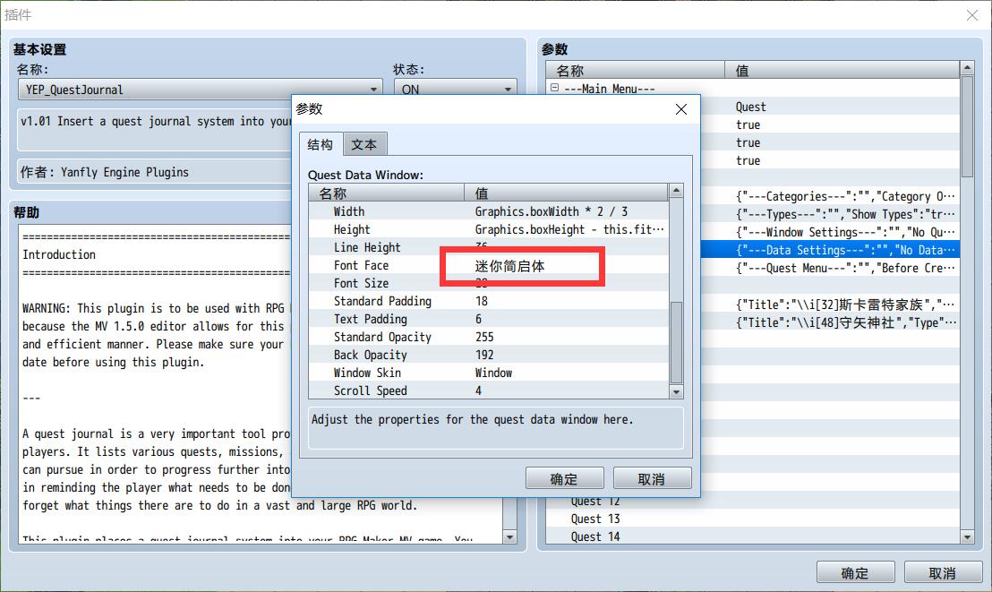This screenshot has height=592, width=992.
Task: Select the Font Face value 迷你简启体
Action: pyautogui.click(x=510, y=266)
